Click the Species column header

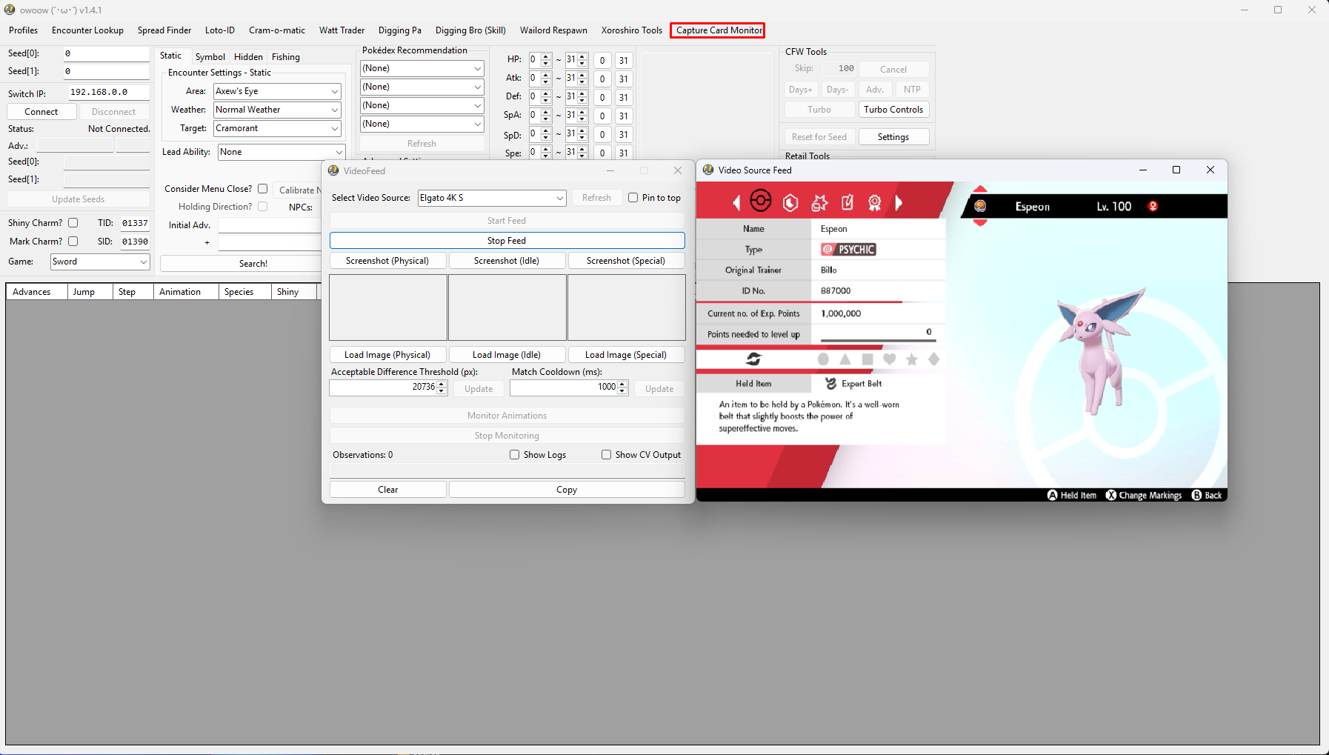click(245, 292)
